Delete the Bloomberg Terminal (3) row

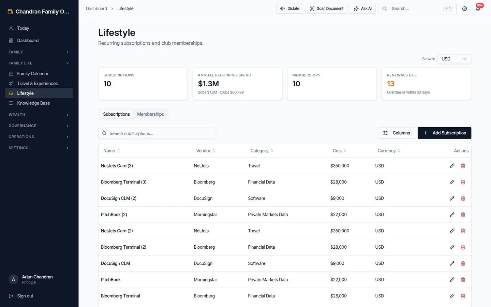[x=463, y=182]
